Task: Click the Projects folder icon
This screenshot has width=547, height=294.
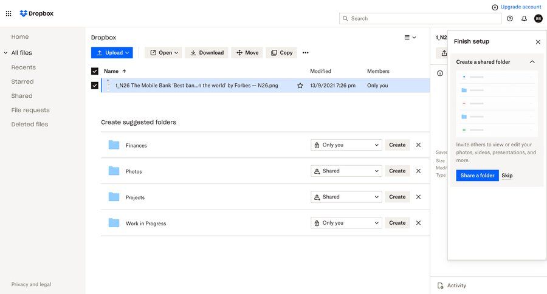Action: tap(114, 197)
